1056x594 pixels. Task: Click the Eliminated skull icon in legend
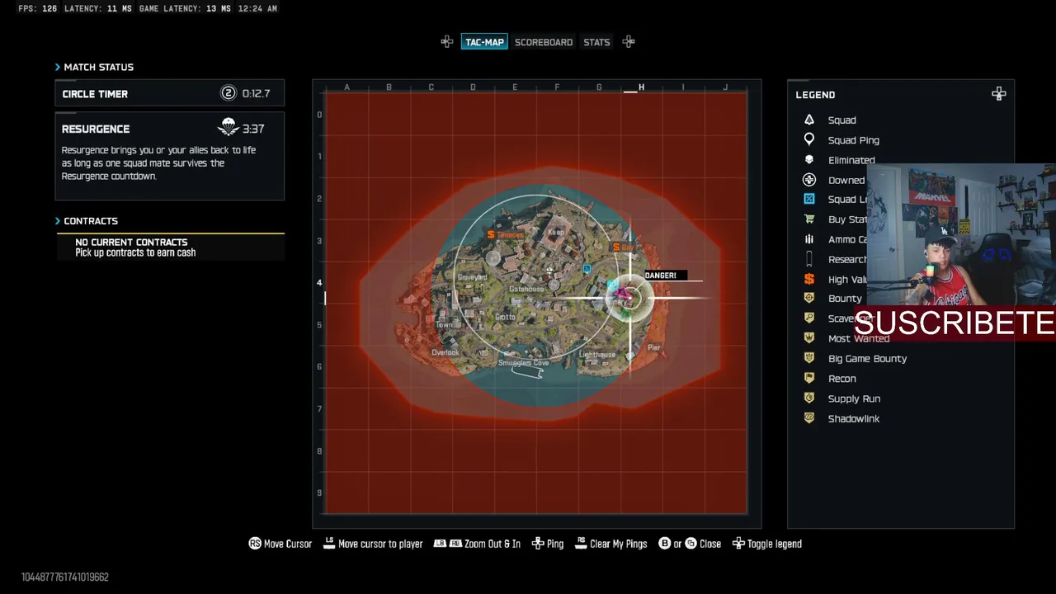pyautogui.click(x=809, y=159)
